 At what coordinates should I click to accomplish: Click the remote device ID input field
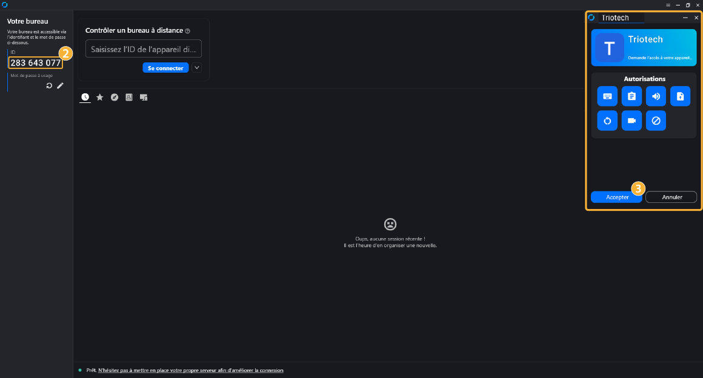click(x=144, y=49)
